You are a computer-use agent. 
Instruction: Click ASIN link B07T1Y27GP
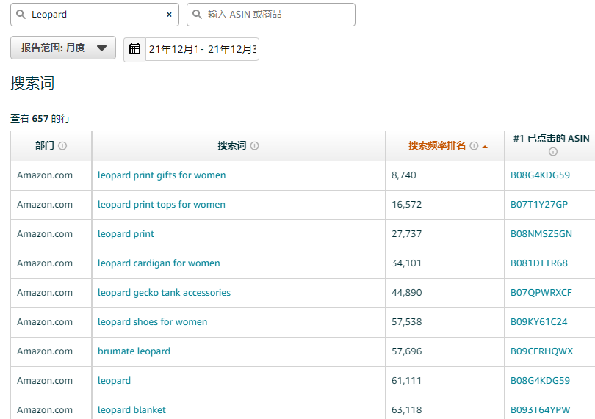coord(539,205)
